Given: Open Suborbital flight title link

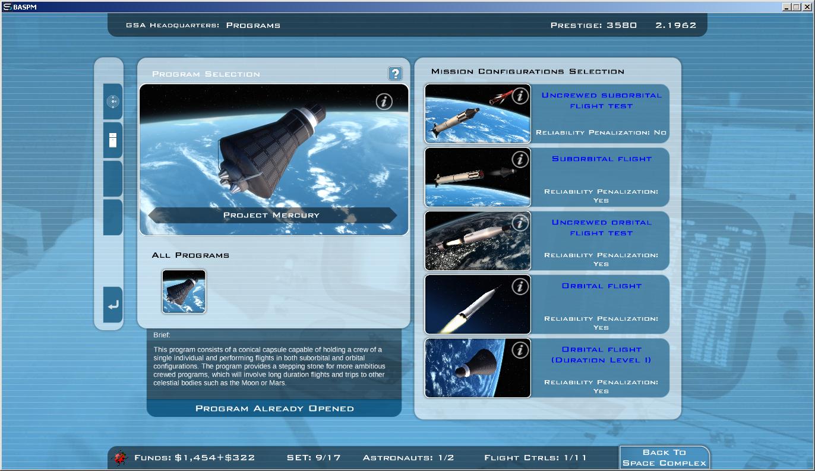Looking at the screenshot, I should click(601, 159).
